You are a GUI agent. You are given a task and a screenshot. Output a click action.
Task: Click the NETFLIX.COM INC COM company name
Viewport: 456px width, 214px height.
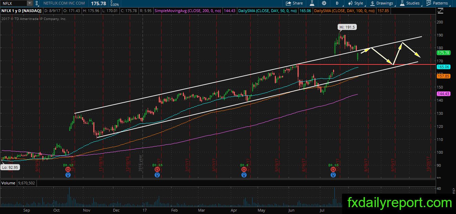[x=64, y=3]
